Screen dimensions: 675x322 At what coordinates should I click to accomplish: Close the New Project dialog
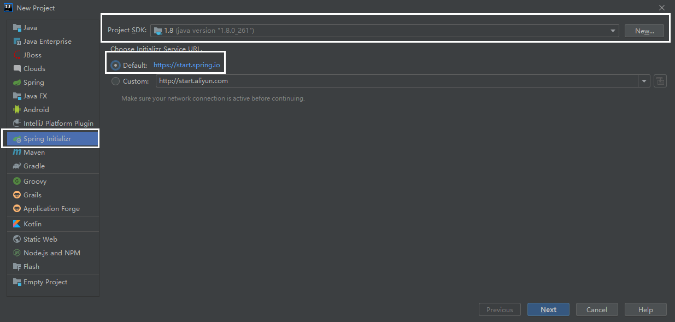click(x=662, y=8)
